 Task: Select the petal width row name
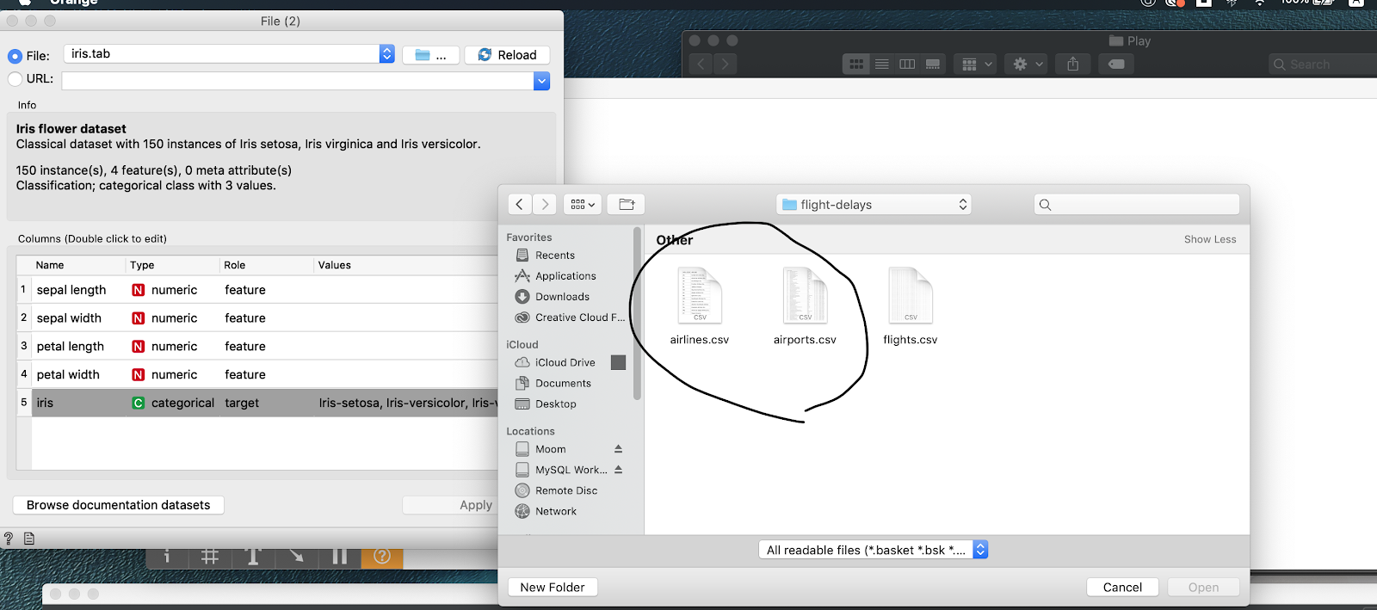pyautogui.click(x=68, y=375)
